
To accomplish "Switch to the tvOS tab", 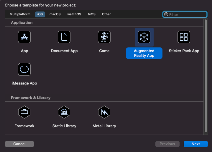I will click(x=91, y=14).
